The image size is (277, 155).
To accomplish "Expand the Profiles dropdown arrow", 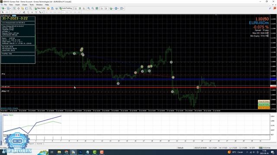I will [x=10, y=8].
